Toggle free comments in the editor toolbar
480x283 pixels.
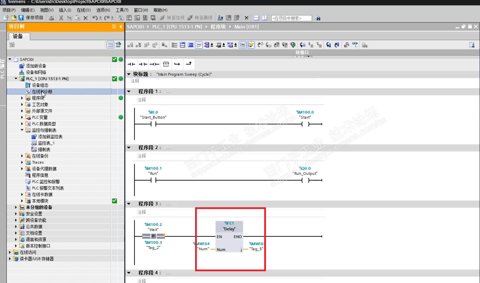(199, 45)
